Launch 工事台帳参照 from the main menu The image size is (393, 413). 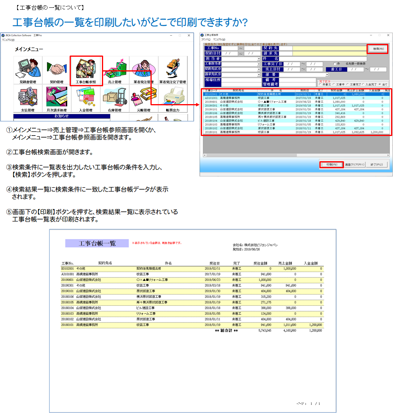(x=86, y=70)
